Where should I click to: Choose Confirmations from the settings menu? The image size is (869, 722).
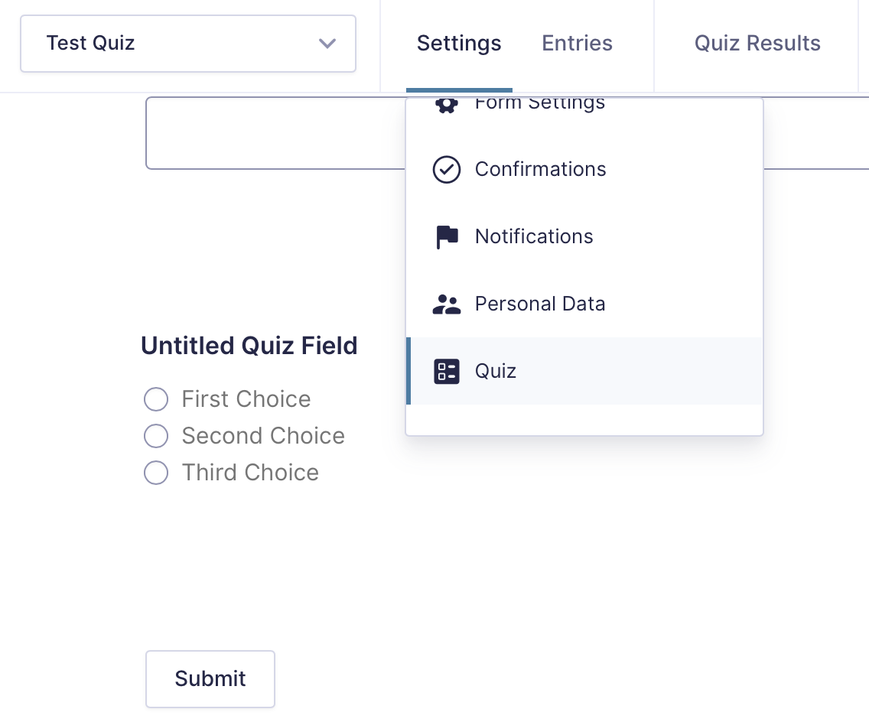(540, 170)
